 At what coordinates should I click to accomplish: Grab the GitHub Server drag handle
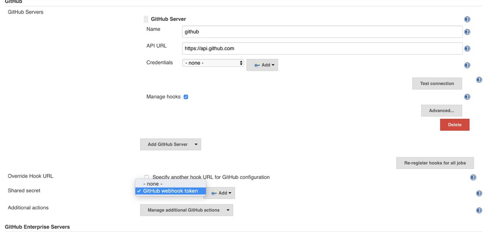pyautogui.click(x=146, y=19)
